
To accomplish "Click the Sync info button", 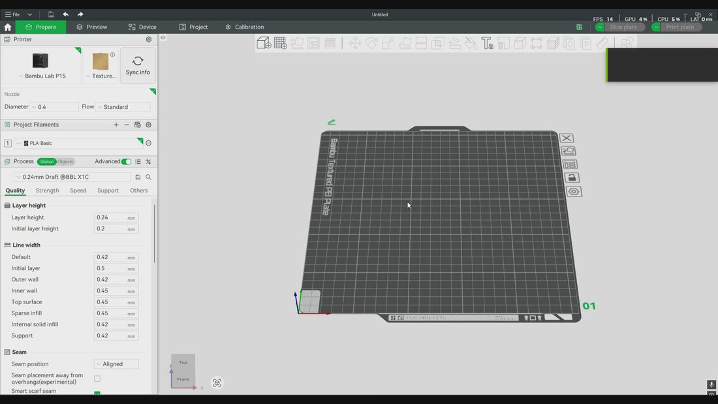I will (138, 65).
